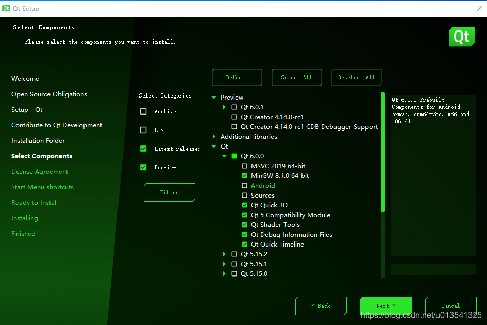487x325 pixels.
Task: Check the Qt 5.15.1 checkbox
Action: click(234, 264)
